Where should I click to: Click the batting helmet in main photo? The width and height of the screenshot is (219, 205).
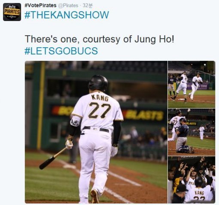98,83
